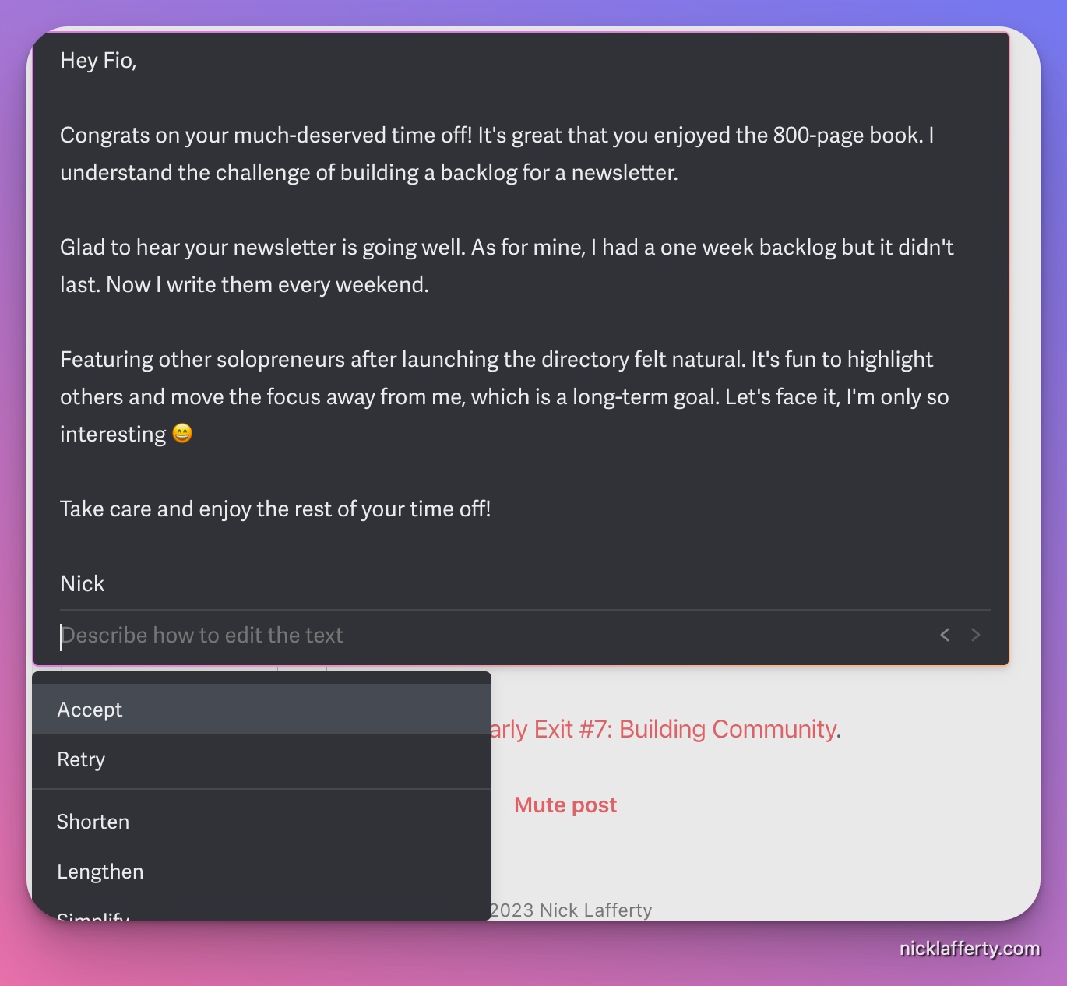
Task: Click the text cursor in the edit prompt box
Action: coord(62,635)
